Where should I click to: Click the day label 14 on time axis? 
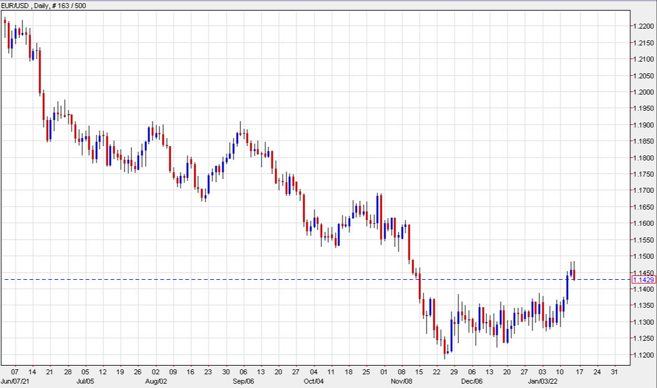[x=32, y=372]
